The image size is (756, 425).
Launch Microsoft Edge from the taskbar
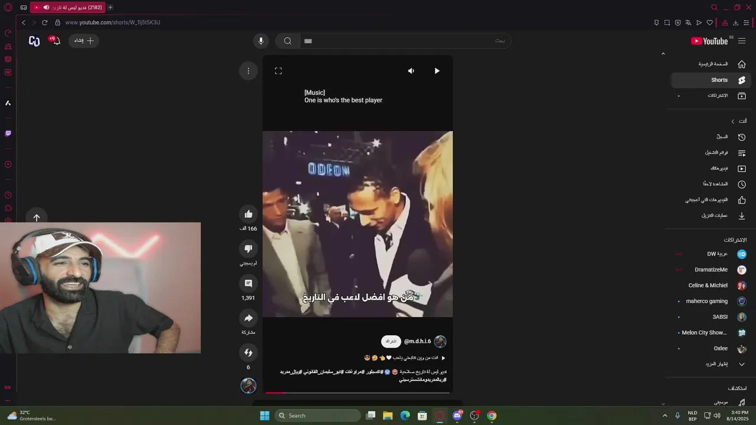click(405, 416)
